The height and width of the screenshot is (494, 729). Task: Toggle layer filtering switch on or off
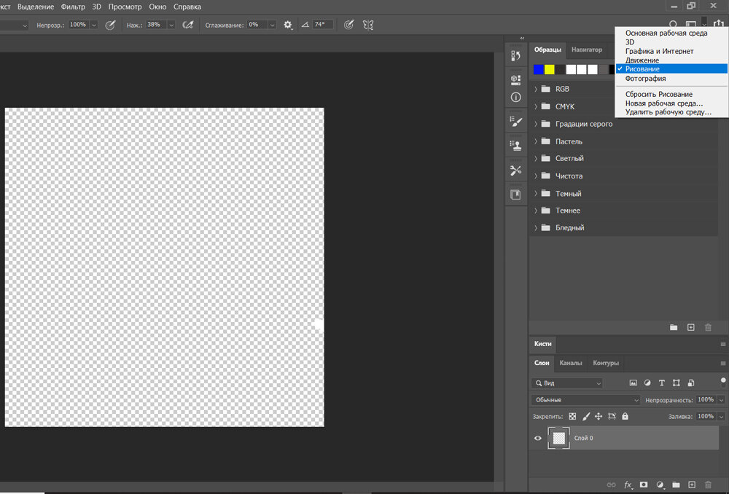tap(723, 382)
